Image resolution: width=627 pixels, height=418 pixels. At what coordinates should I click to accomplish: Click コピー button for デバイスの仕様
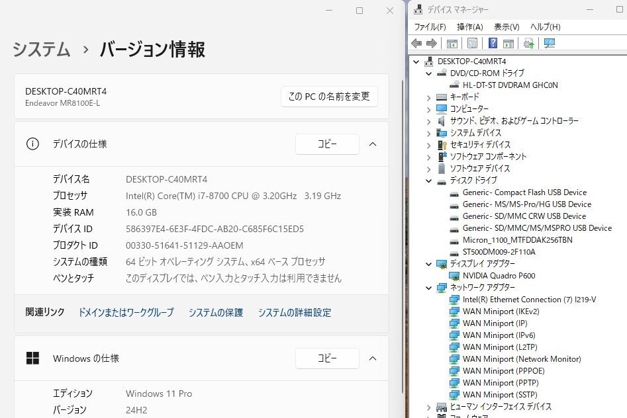pos(327,144)
